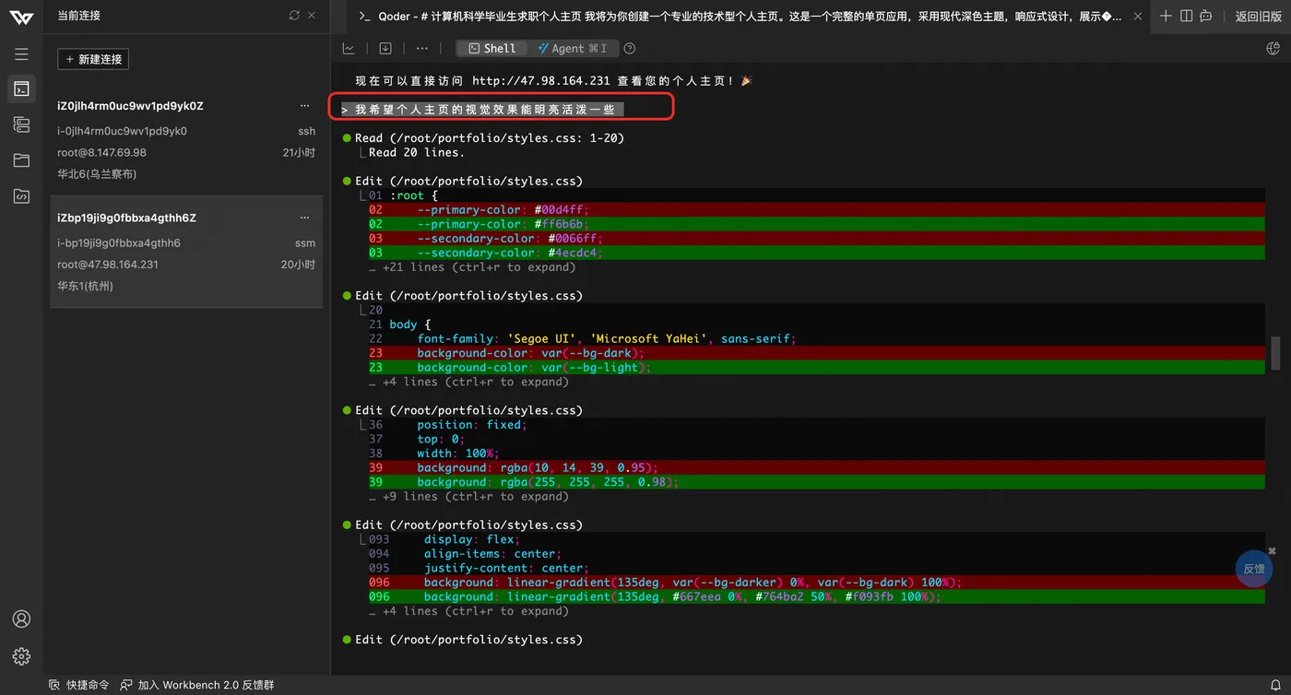Open the hamburger menu in left sidebar
The image size is (1291, 695).
[21, 54]
